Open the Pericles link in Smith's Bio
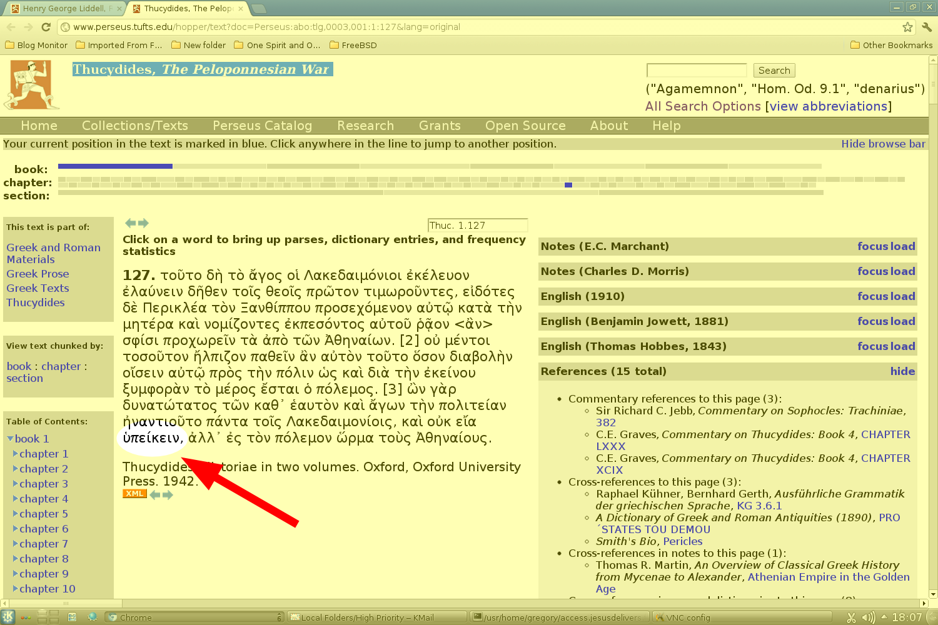The image size is (938, 625). click(x=682, y=541)
